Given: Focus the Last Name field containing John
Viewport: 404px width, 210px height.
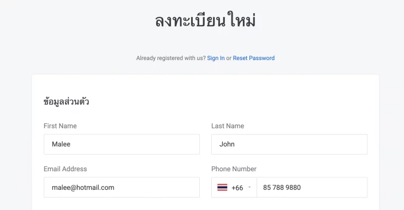Looking at the screenshot, I should point(289,145).
